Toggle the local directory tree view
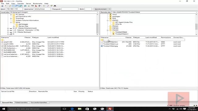 (13, 6)
